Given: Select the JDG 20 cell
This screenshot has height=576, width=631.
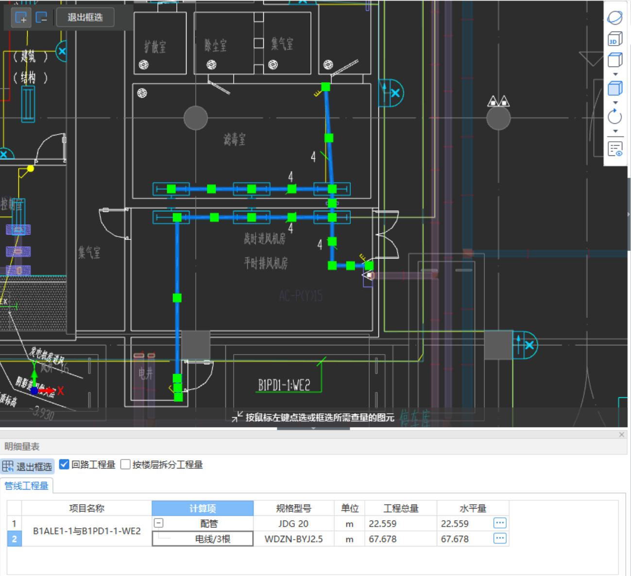Looking at the screenshot, I should click(294, 524).
